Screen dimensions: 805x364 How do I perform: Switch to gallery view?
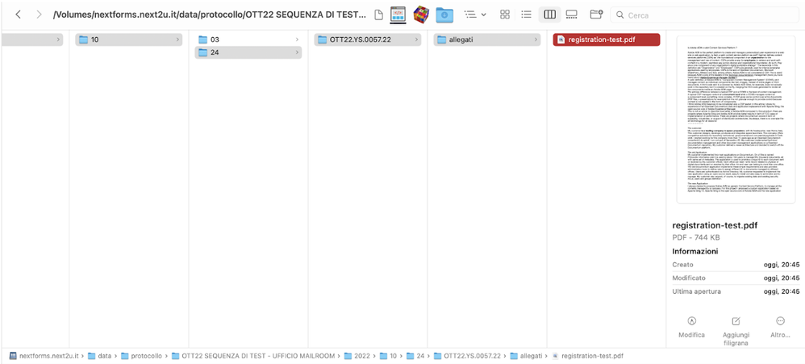(572, 15)
